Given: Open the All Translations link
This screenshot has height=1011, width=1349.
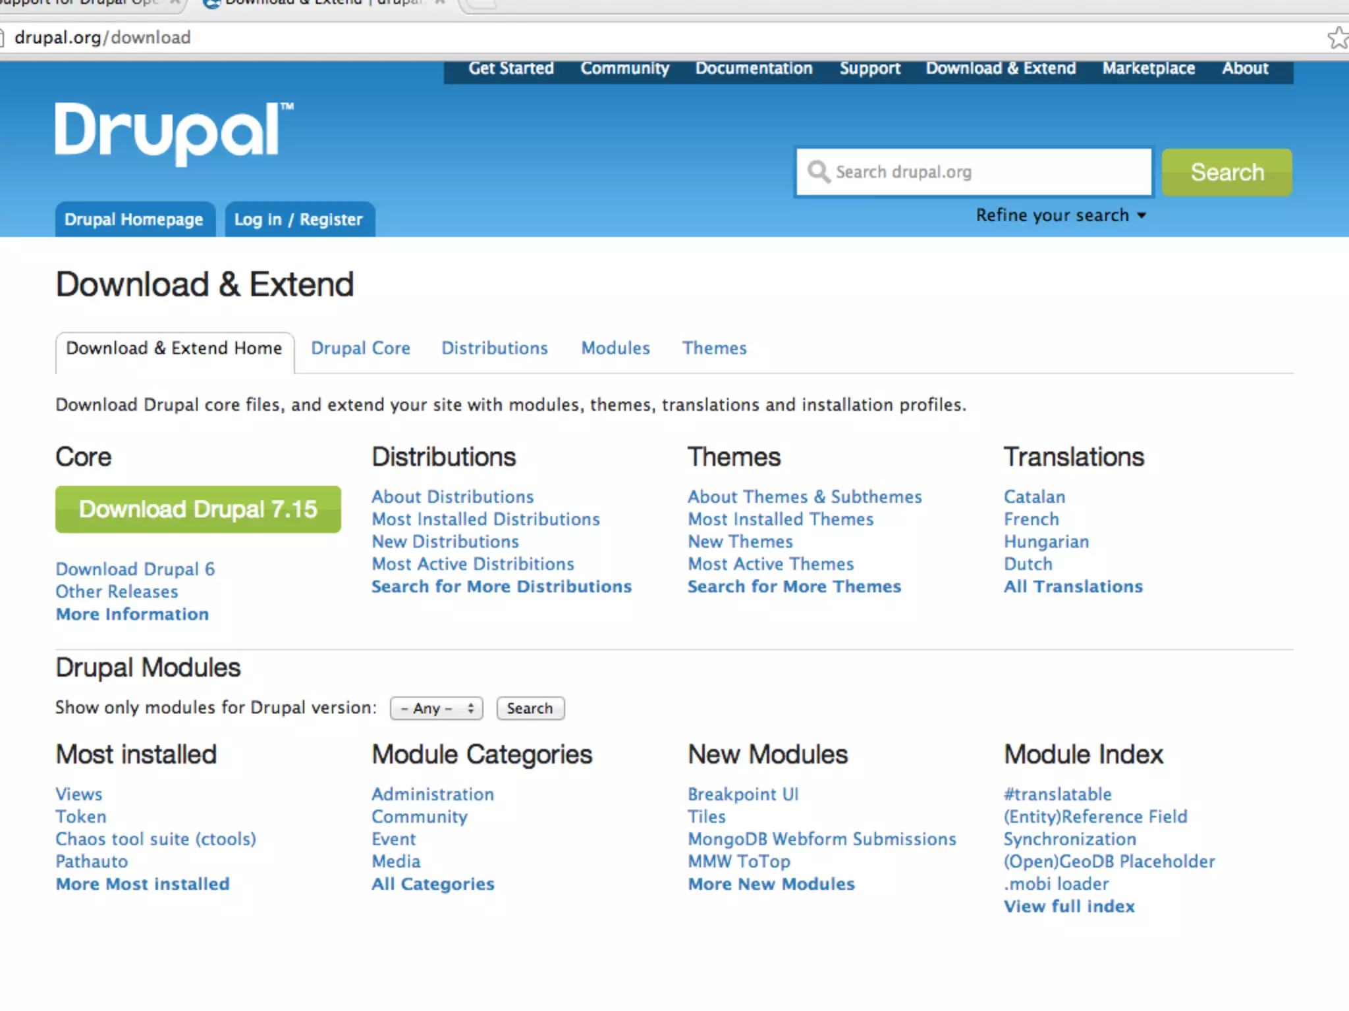Looking at the screenshot, I should coord(1073,586).
